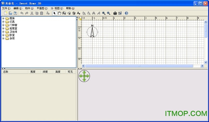Viewport: 209px width, 122px height.
Task: Select the Pan hand tool
Action: (59, 13)
